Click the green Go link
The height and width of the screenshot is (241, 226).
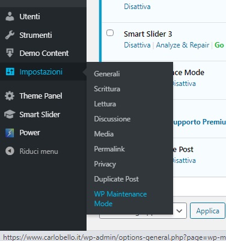[219, 45]
